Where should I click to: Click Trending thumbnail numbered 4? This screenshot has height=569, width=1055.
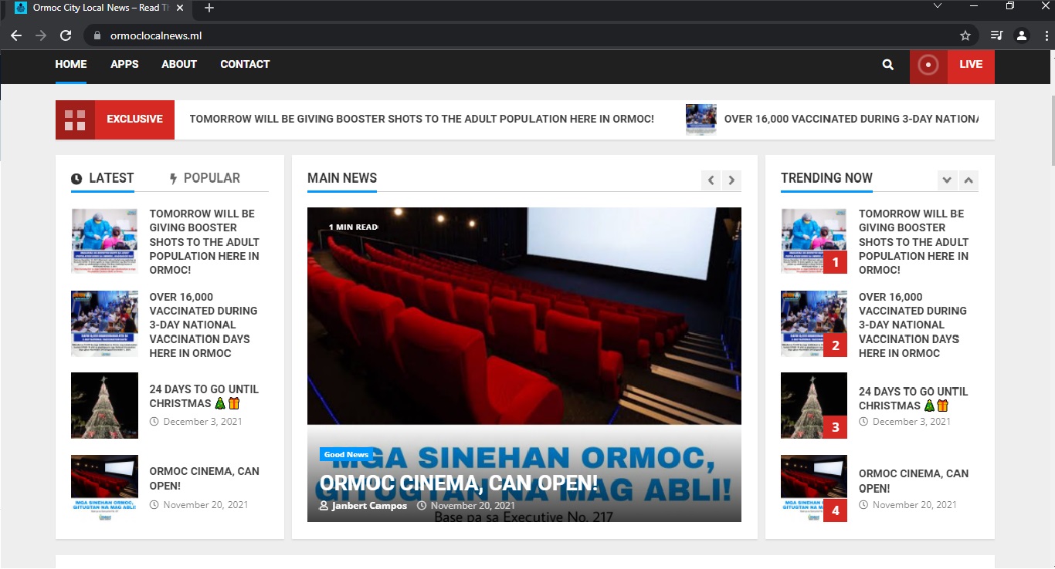[814, 488]
